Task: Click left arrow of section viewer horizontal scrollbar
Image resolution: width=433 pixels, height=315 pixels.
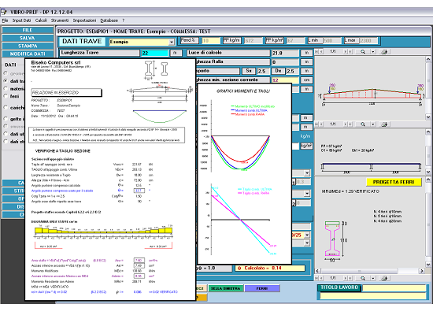Action: 317,271
